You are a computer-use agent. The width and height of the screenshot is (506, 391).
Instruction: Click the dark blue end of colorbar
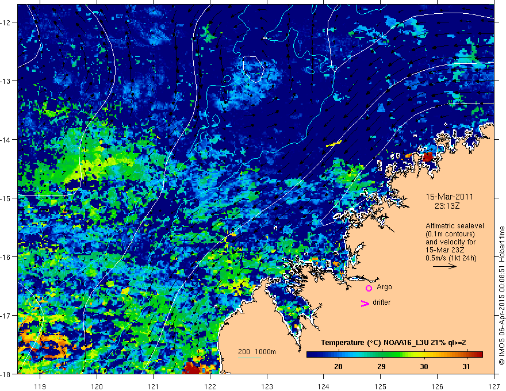(310, 354)
